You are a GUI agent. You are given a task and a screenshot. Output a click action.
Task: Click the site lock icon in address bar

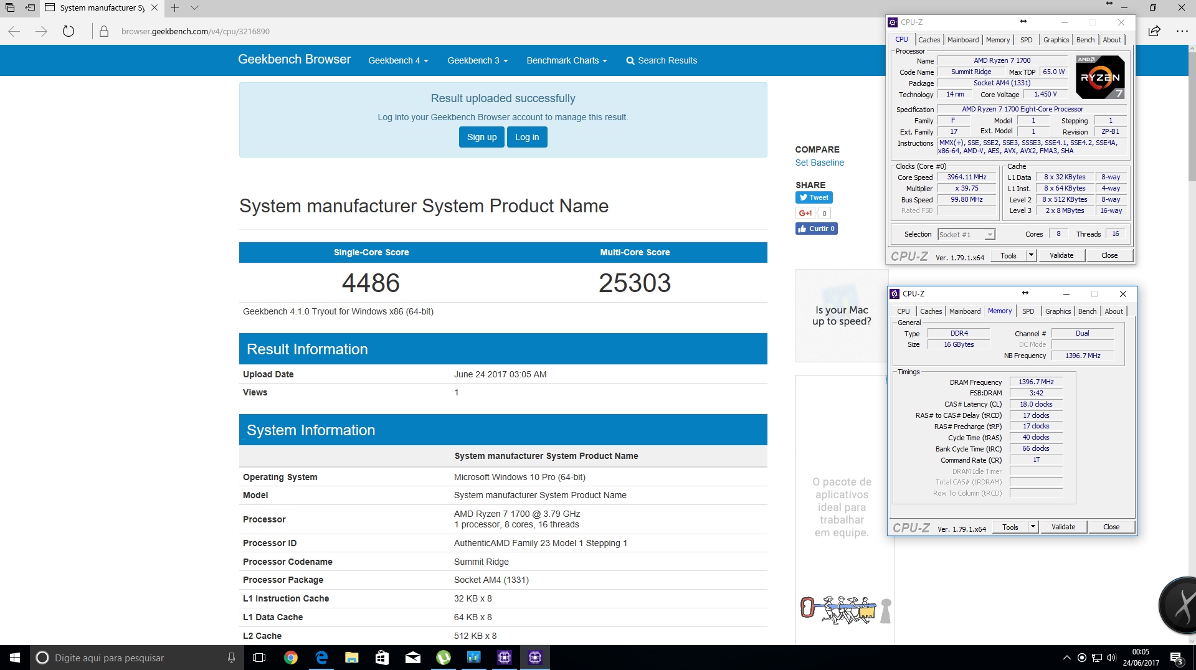[x=104, y=31]
